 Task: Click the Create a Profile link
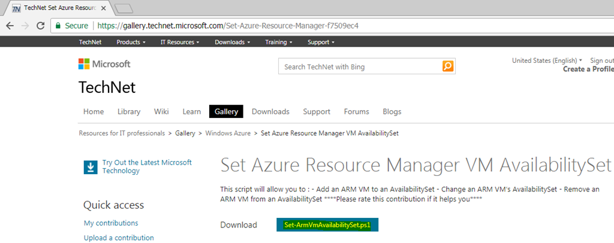click(588, 69)
